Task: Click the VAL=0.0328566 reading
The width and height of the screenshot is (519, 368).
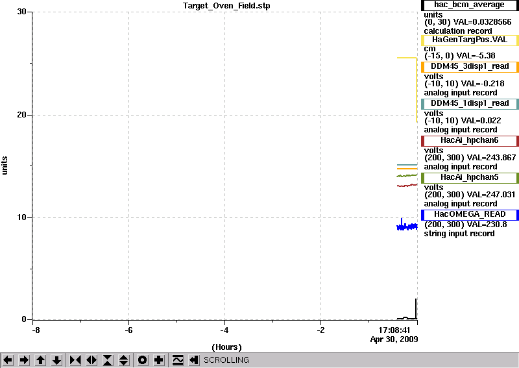Action: tap(482, 22)
